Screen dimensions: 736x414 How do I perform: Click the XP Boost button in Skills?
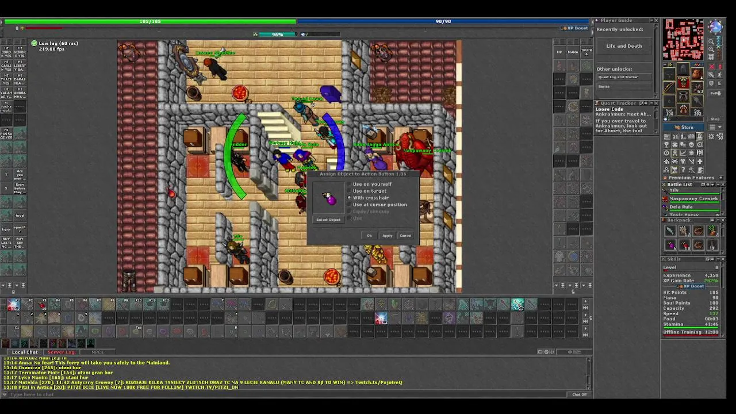[x=692, y=286]
